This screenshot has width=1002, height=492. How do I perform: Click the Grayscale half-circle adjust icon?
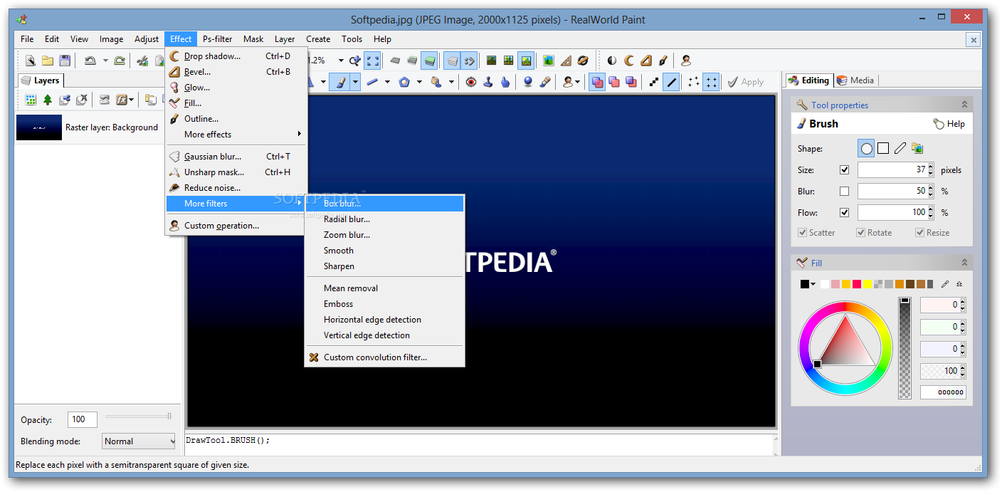coord(612,61)
